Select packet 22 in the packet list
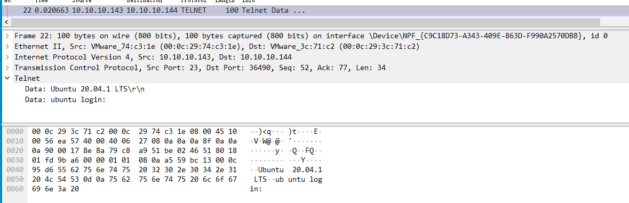Viewport: 629px width, 203px height. click(x=315, y=11)
